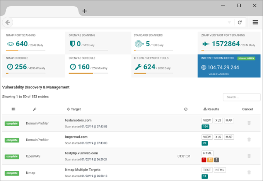
Task: Click the globe icon beside IP address
Action: coord(203,68)
